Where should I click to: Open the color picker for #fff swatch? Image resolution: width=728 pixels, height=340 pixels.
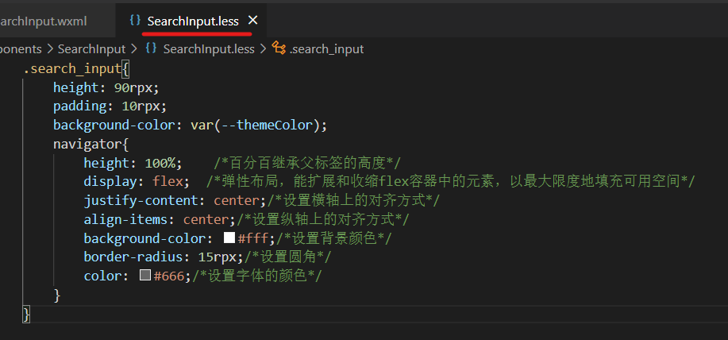coord(229,238)
